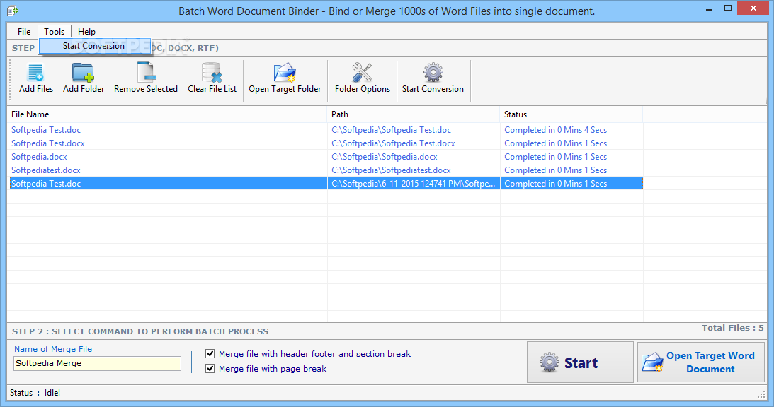774x407 pixels.
Task: Click the resize grip in the status bar corner
Action: [x=761, y=394]
